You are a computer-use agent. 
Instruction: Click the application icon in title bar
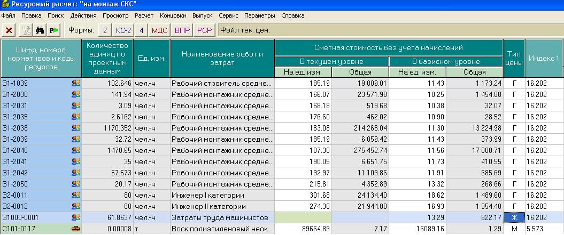pos(5,5)
